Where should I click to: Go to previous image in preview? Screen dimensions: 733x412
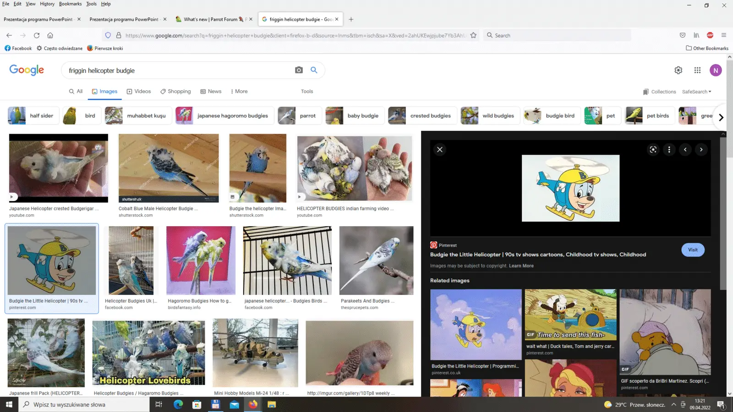tap(685, 150)
